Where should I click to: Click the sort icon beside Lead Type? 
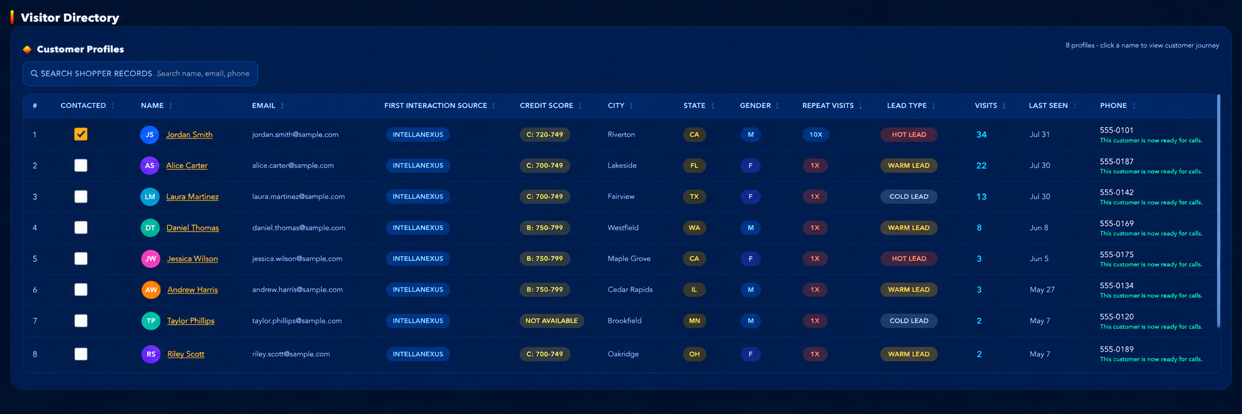tap(933, 106)
